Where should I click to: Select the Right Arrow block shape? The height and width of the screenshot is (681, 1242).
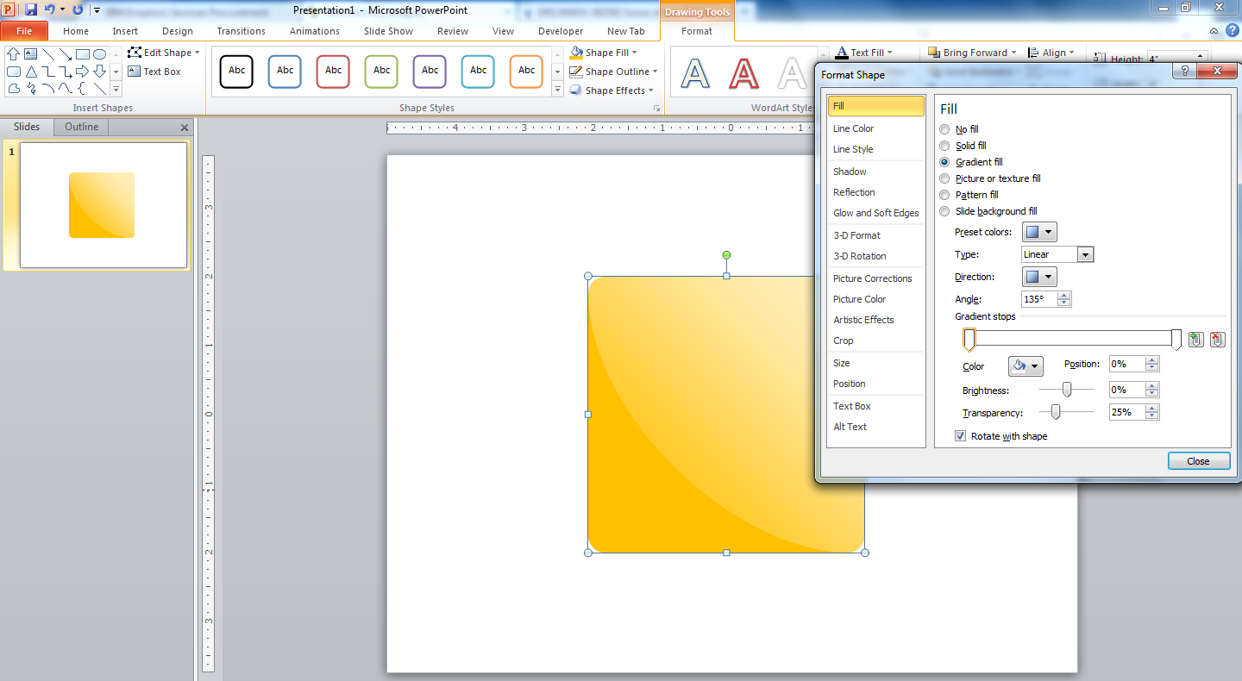point(83,71)
